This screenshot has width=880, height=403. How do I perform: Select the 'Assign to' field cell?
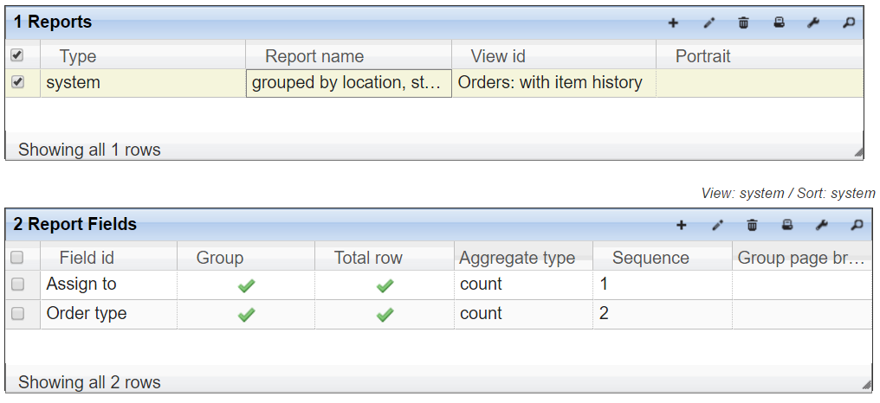click(109, 285)
